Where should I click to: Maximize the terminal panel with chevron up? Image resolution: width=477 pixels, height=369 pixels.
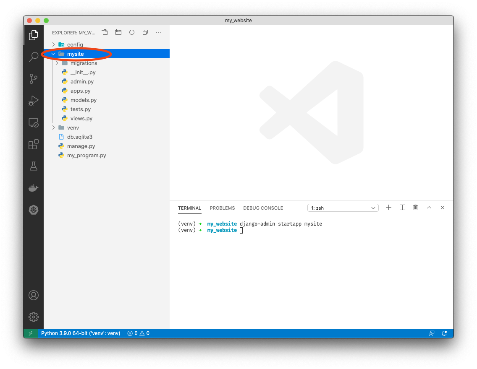tap(429, 208)
